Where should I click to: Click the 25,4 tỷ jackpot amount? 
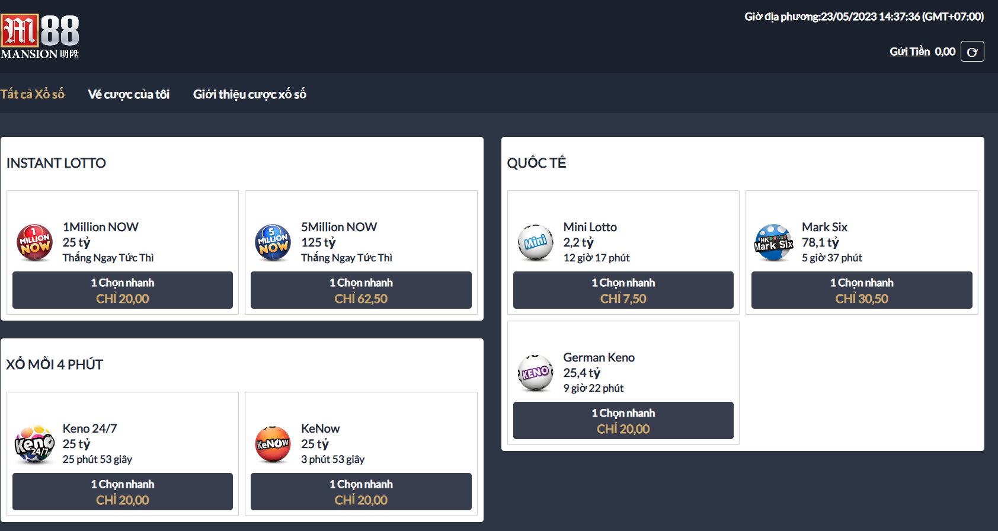pyautogui.click(x=582, y=373)
